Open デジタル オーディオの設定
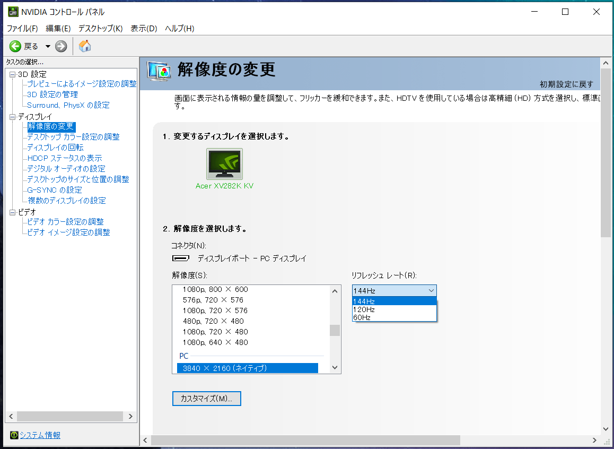The image size is (614, 449). pyautogui.click(x=66, y=168)
